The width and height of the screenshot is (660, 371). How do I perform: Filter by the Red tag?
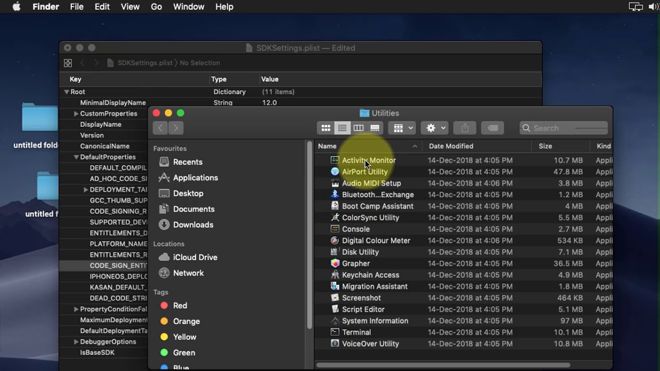click(173, 306)
